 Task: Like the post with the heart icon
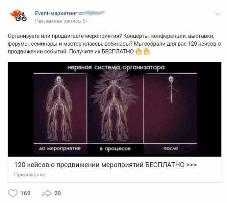[x=13, y=193]
